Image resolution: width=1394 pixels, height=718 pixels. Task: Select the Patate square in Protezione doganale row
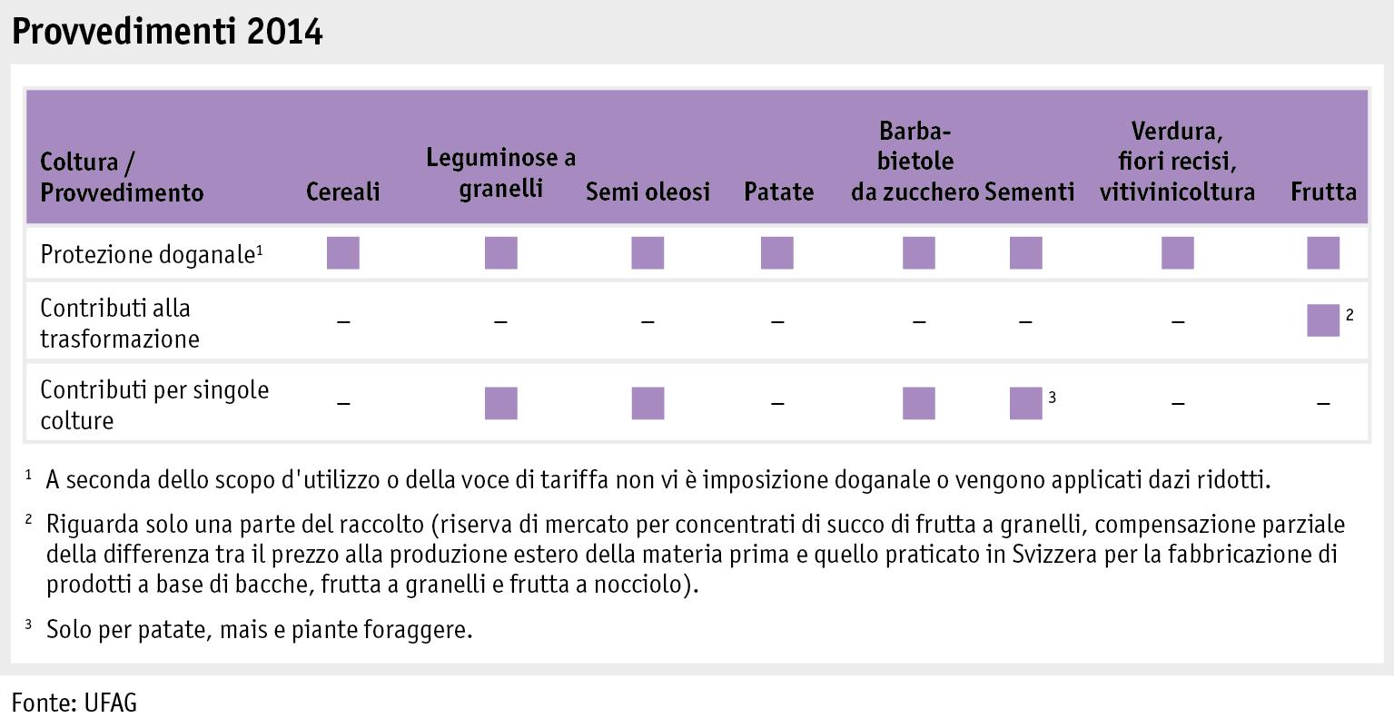(777, 253)
